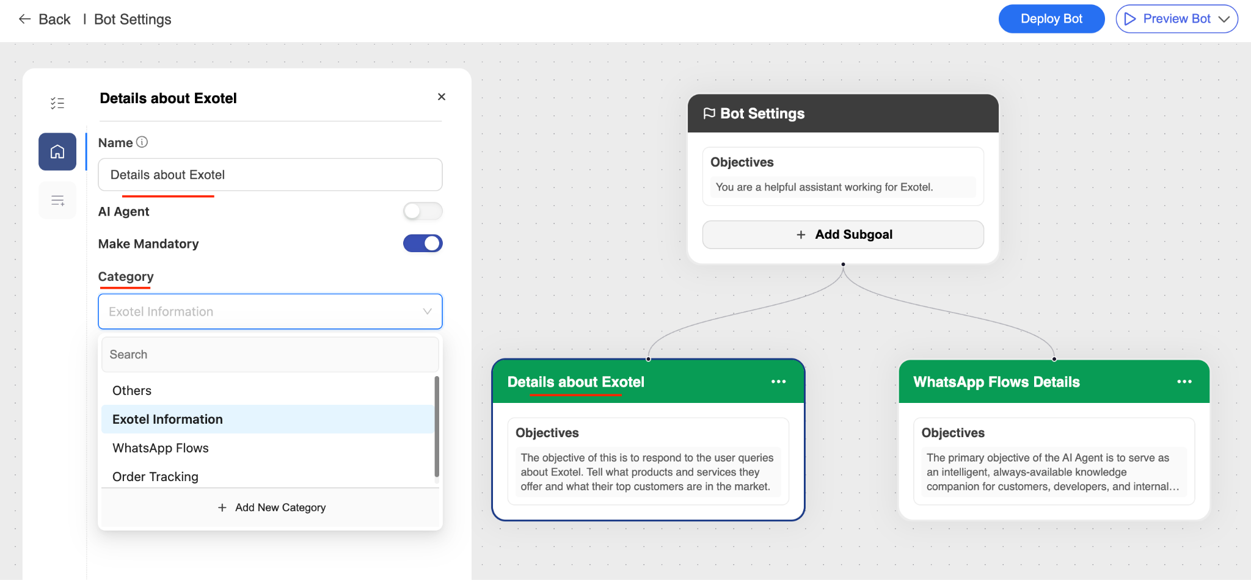Click the Make Mandatory label
This screenshot has height=580, width=1251.
tap(148, 244)
